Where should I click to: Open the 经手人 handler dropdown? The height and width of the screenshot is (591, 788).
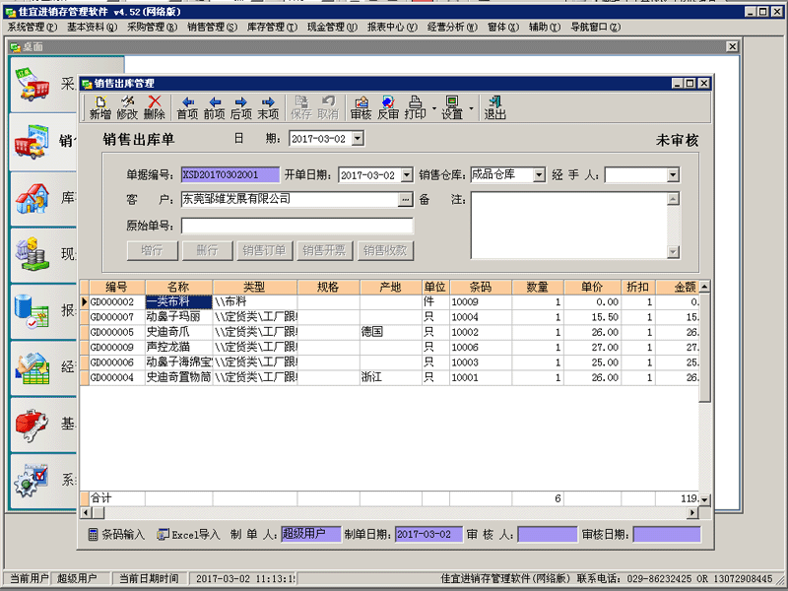coord(673,175)
